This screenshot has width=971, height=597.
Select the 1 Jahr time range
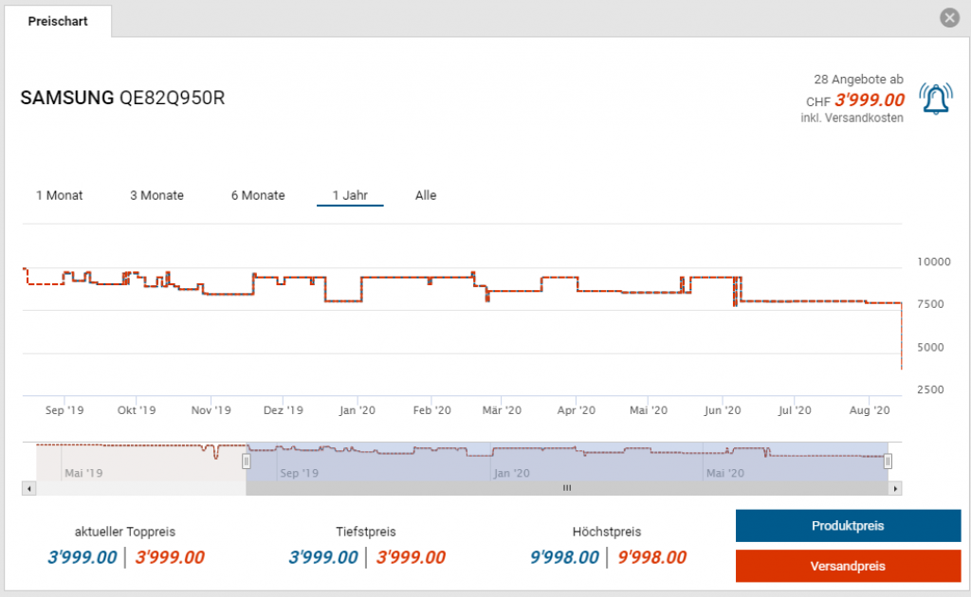[x=350, y=195]
